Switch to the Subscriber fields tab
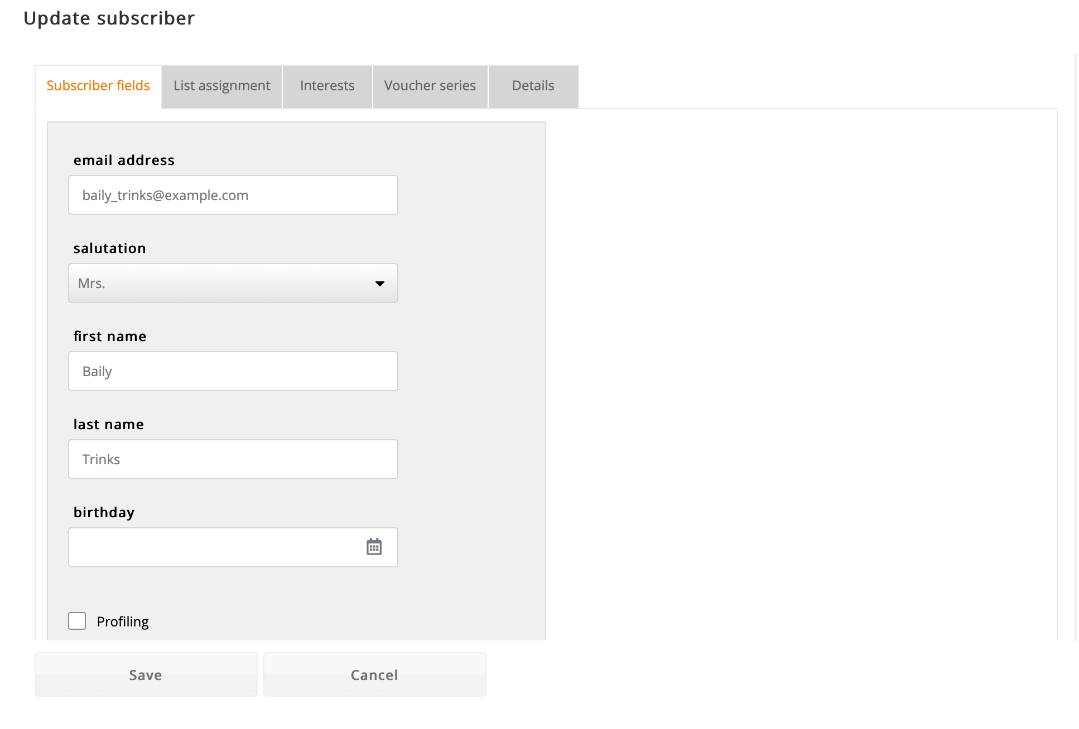Image resolution: width=1079 pixels, height=729 pixels. (x=98, y=86)
